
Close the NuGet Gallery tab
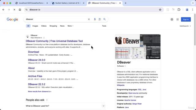click(84, 3)
